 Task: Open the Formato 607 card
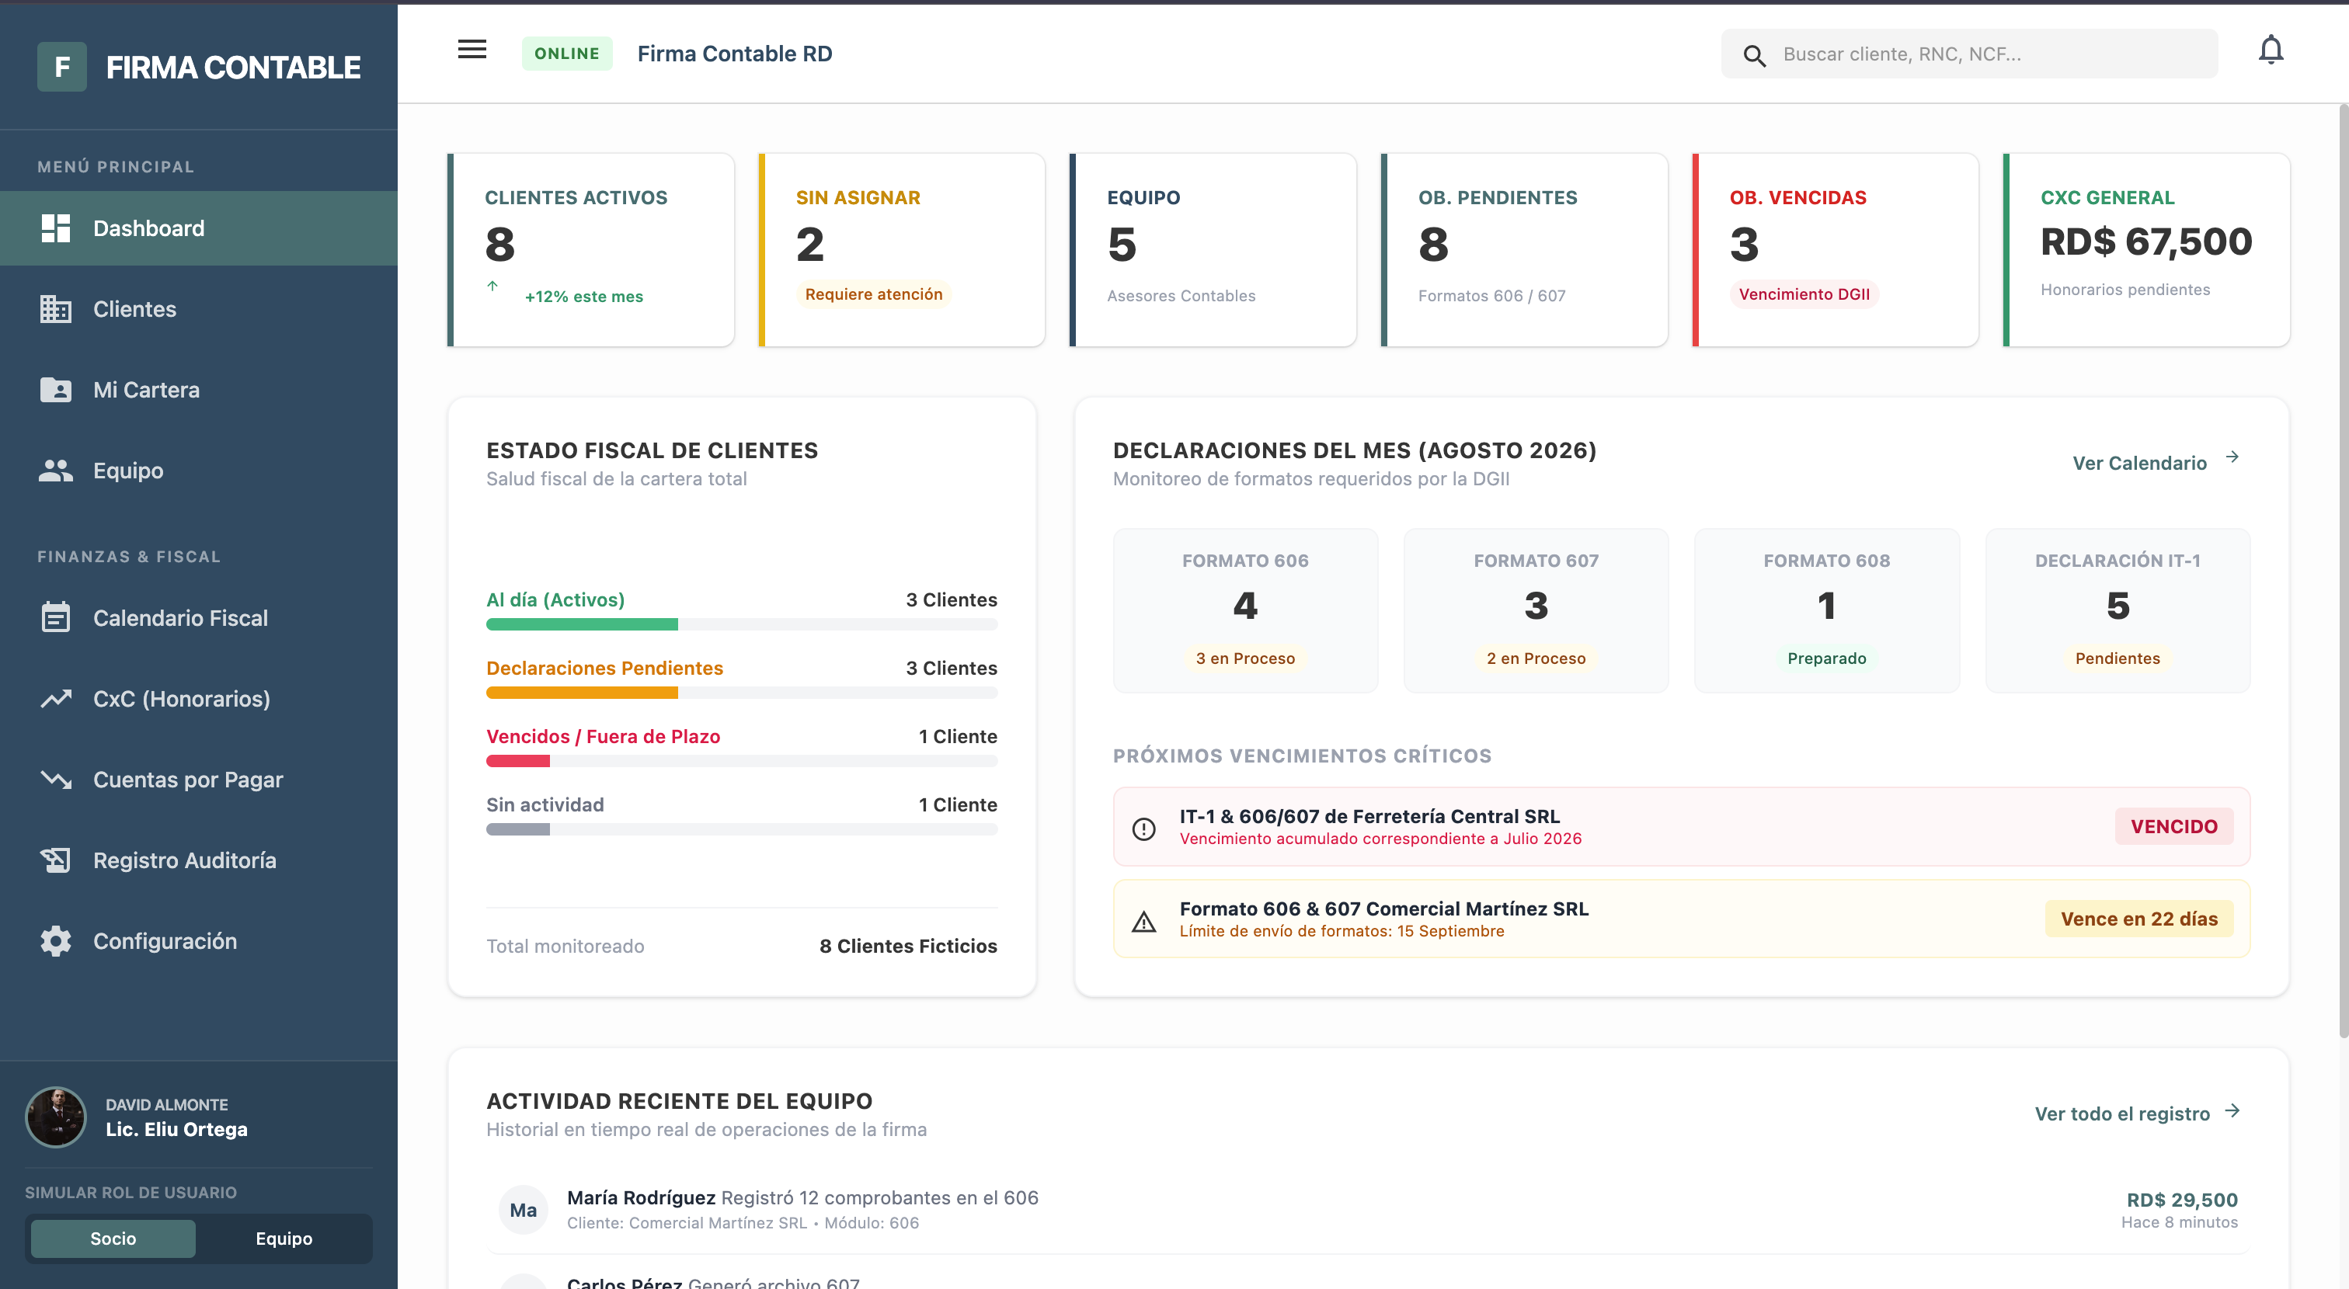(1536, 611)
